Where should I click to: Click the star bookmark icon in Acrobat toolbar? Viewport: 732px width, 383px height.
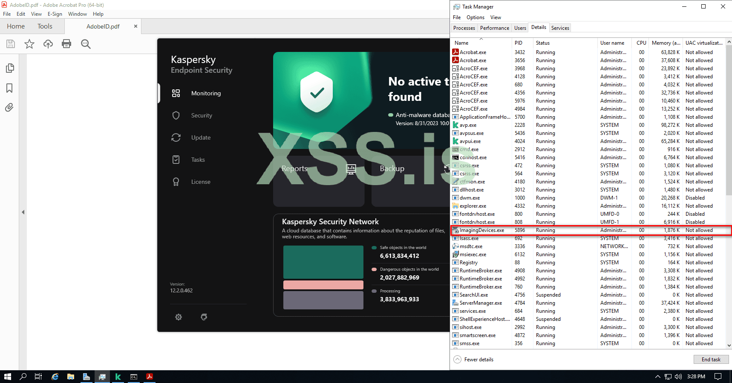(29, 44)
